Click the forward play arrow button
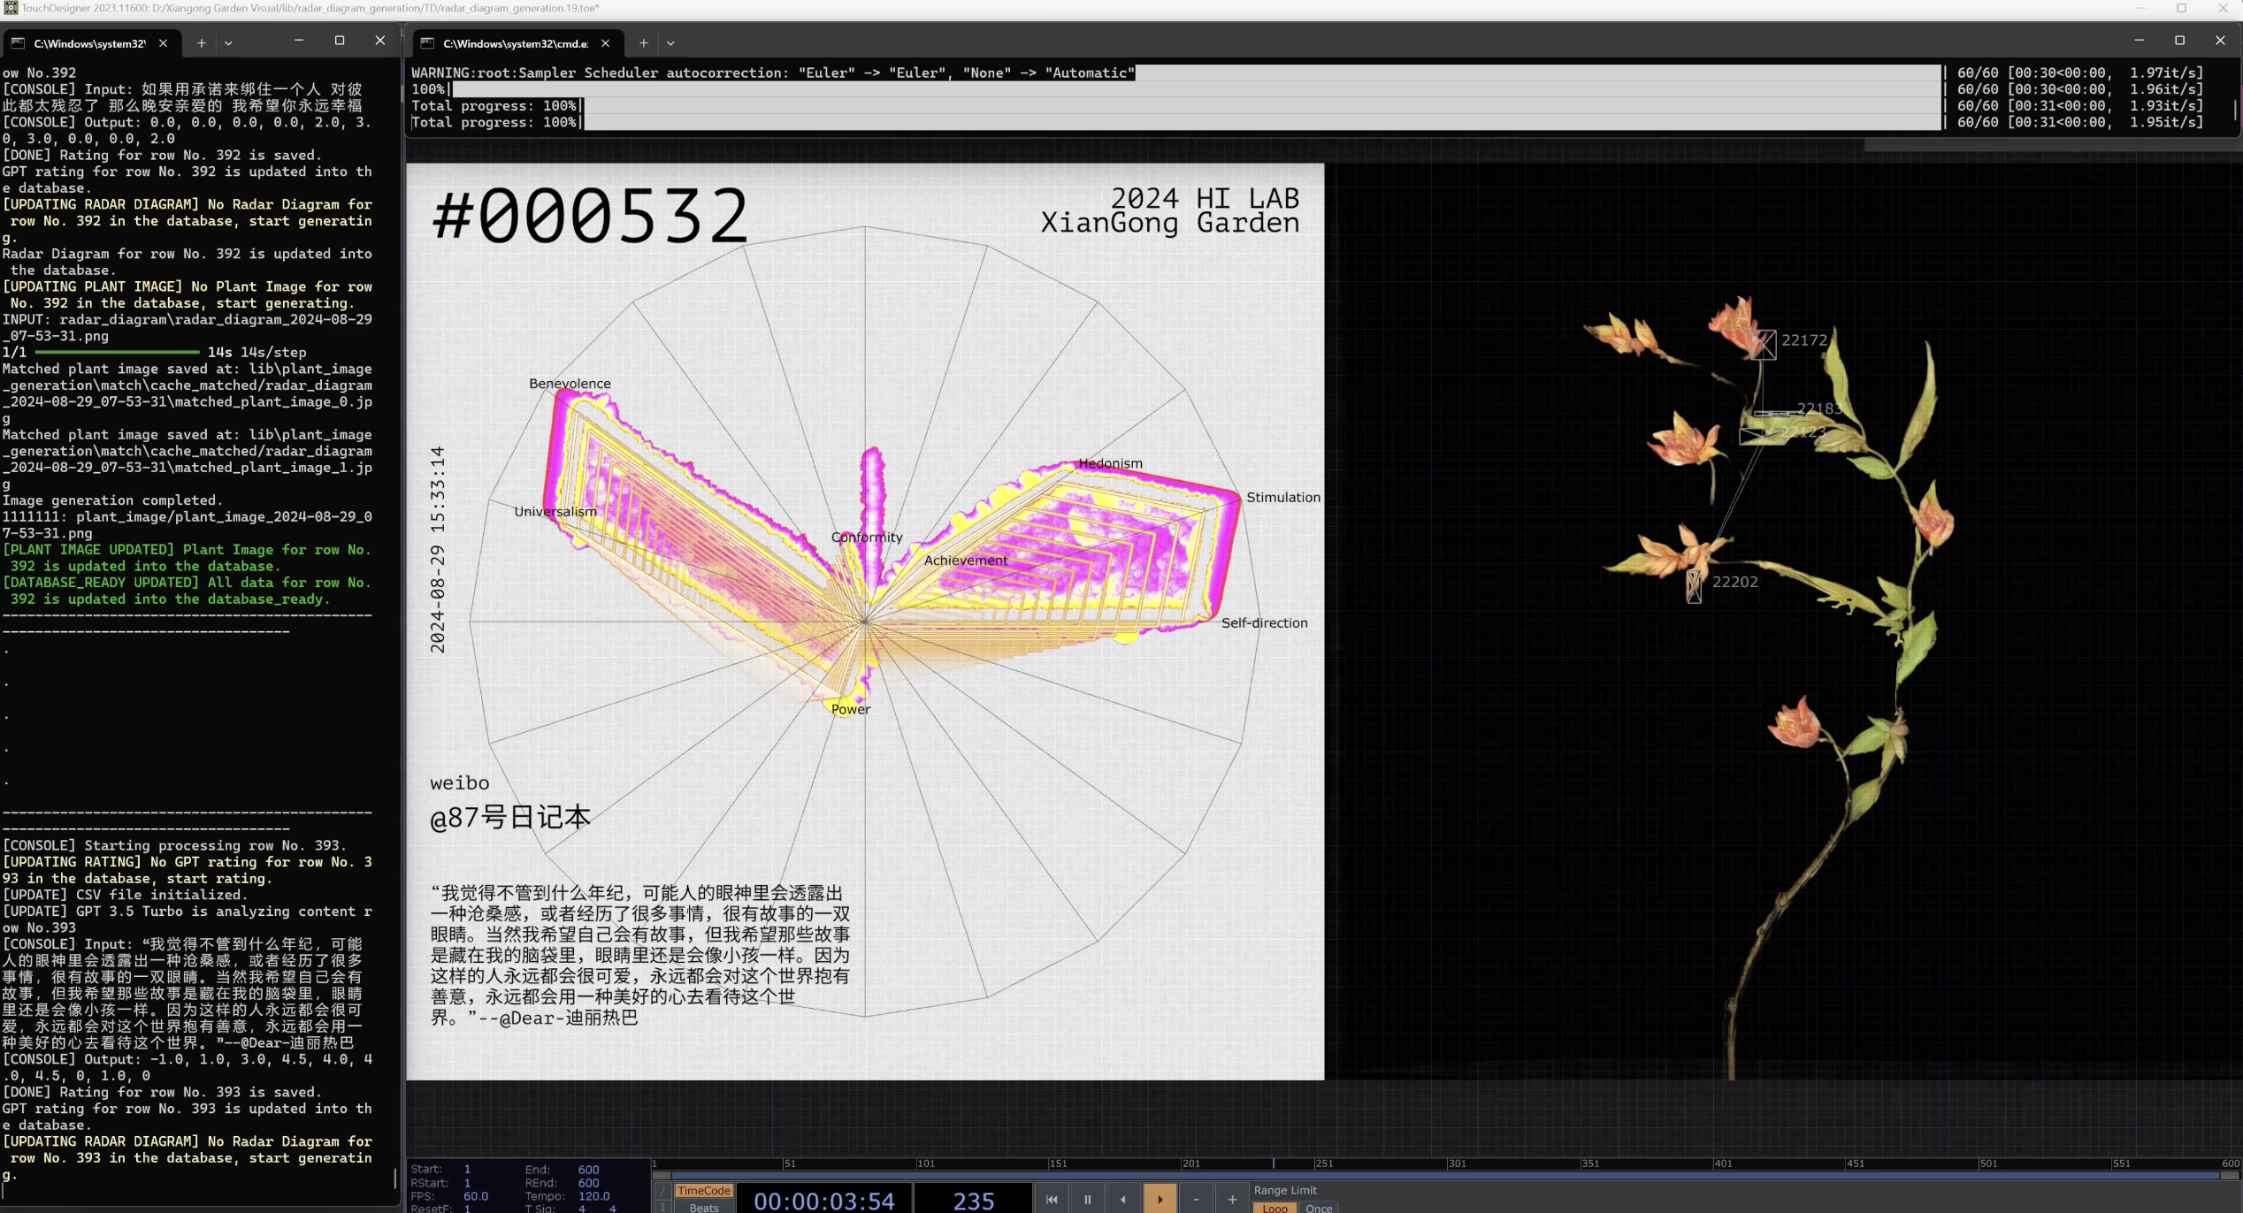The image size is (2243, 1213). (1160, 1200)
